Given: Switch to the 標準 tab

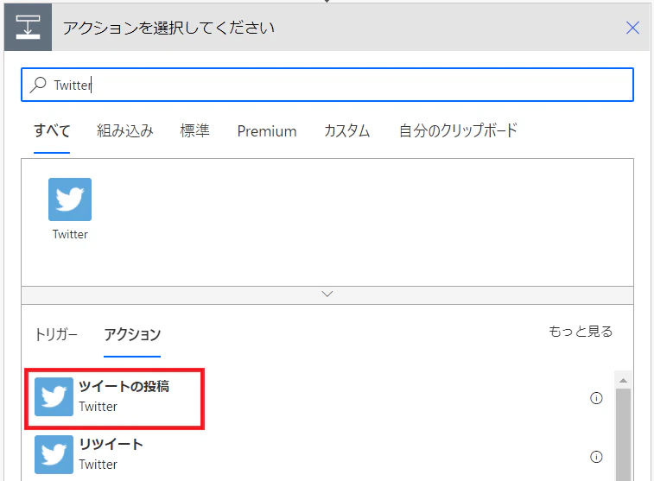Looking at the screenshot, I should 194,131.
